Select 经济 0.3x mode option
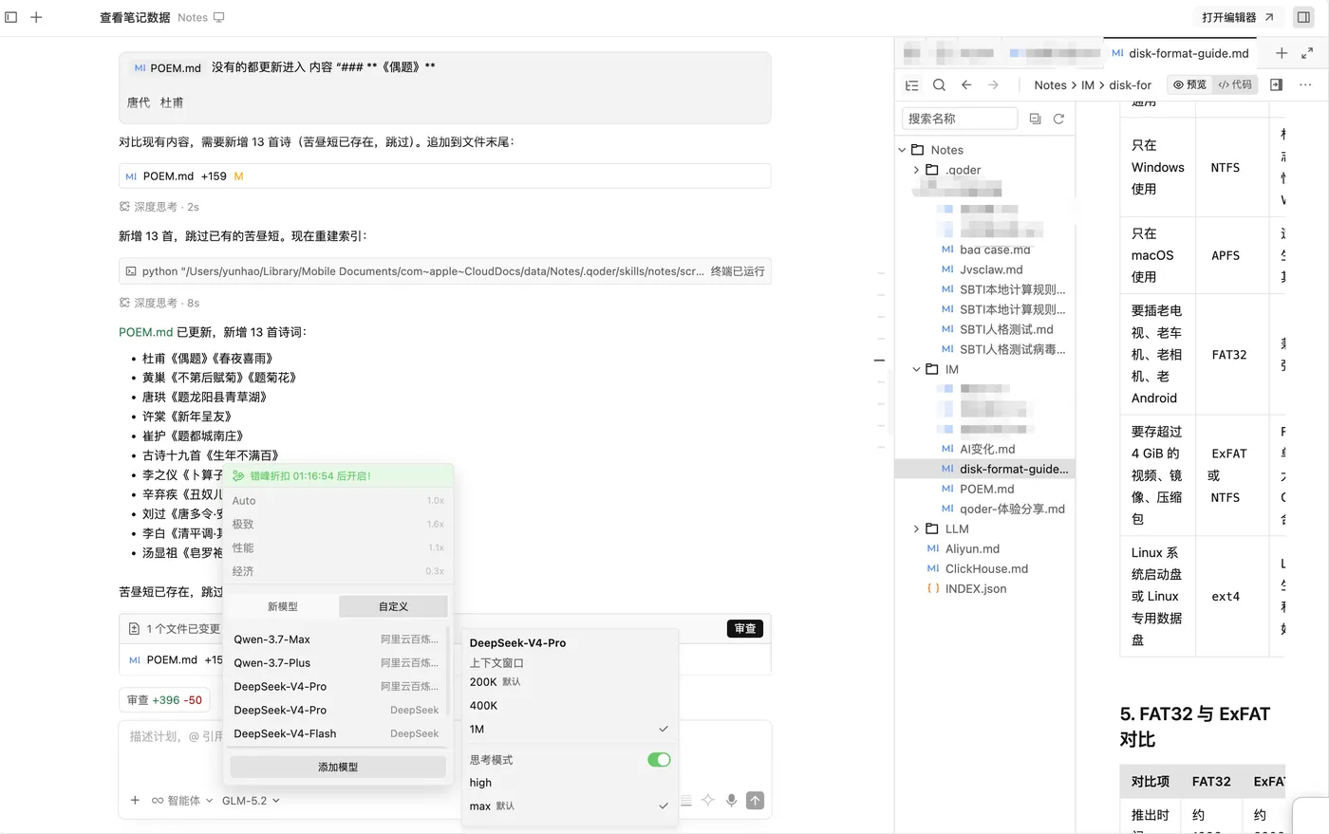This screenshot has height=834, width=1329. pos(338,571)
